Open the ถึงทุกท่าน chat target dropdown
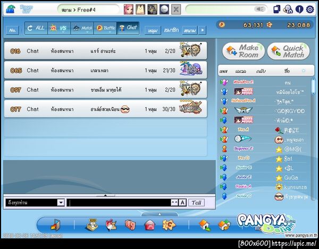The width and height of the screenshot is (319, 249). 61,202
